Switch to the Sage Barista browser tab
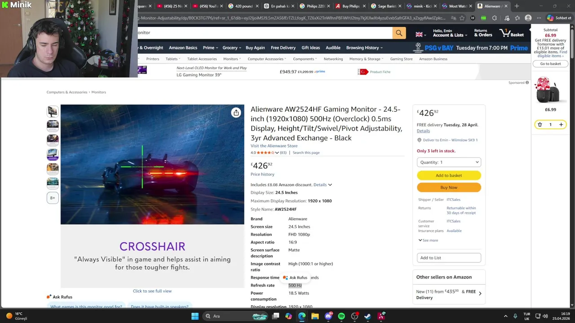 tap(386, 6)
